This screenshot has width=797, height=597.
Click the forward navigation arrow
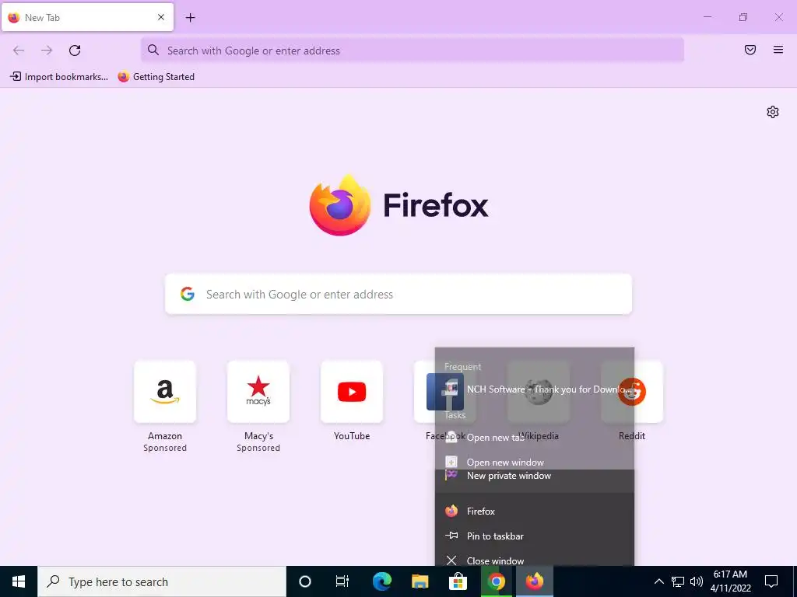coord(47,51)
